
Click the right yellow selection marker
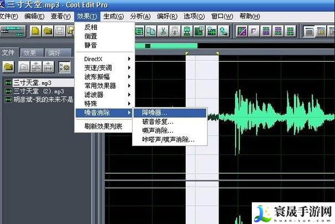coord(217,53)
